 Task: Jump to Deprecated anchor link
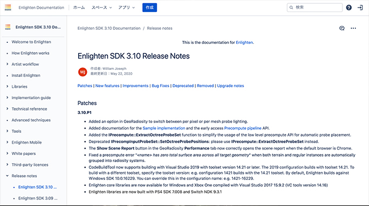point(183,86)
